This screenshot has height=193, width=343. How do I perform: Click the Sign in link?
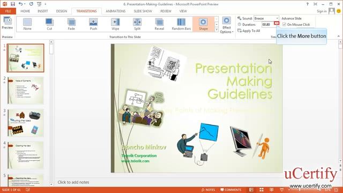(322, 11)
